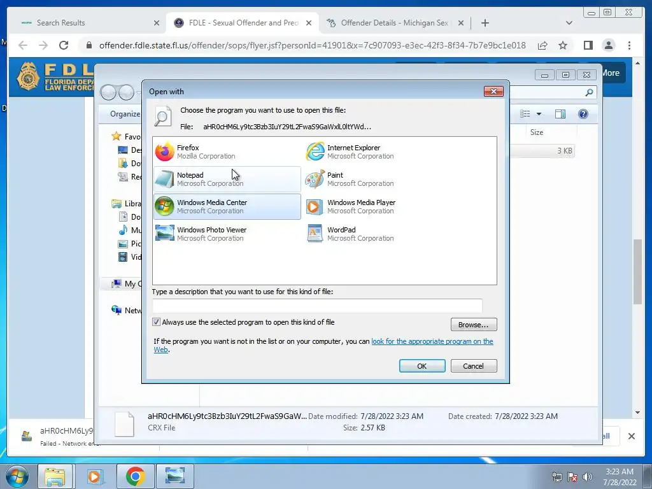Close the Open with dialog via red X

493,91
